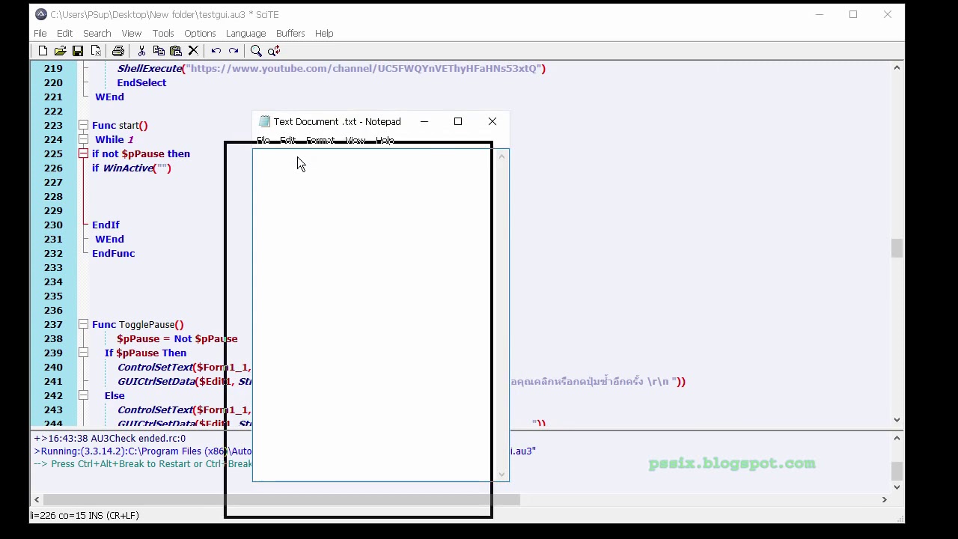Click the Paste toolbar icon

click(176, 51)
